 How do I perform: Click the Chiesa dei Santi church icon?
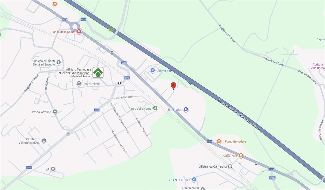[59, 62]
